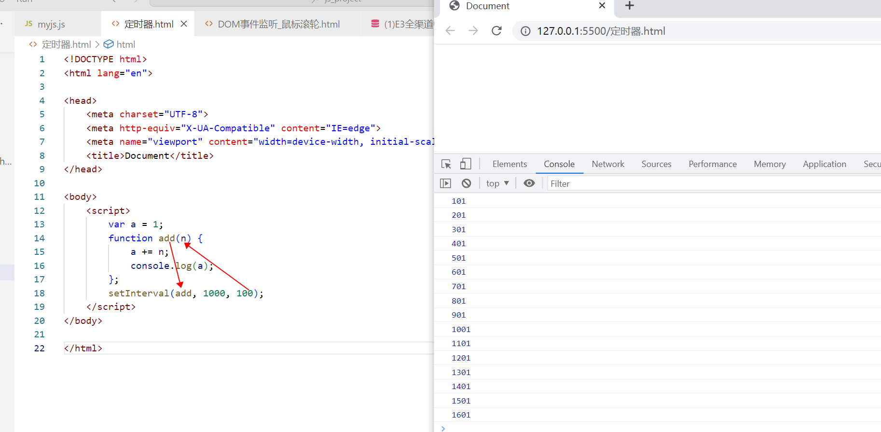This screenshot has height=432, width=881.
Task: Select the Console panel tab
Action: (559, 164)
